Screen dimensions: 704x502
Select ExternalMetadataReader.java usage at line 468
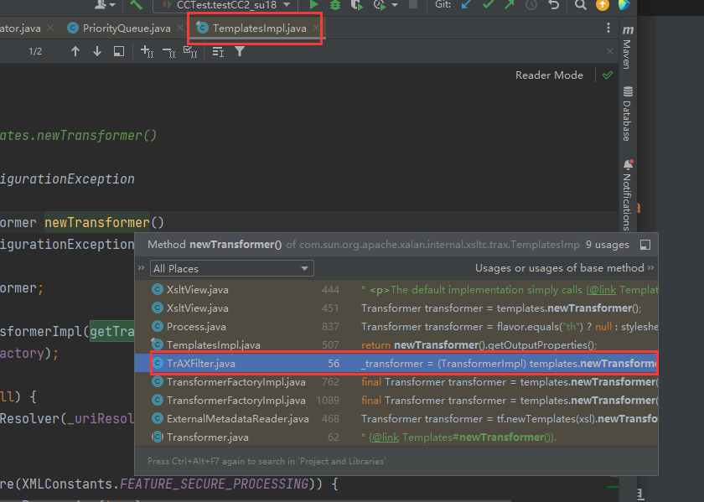click(x=396, y=418)
